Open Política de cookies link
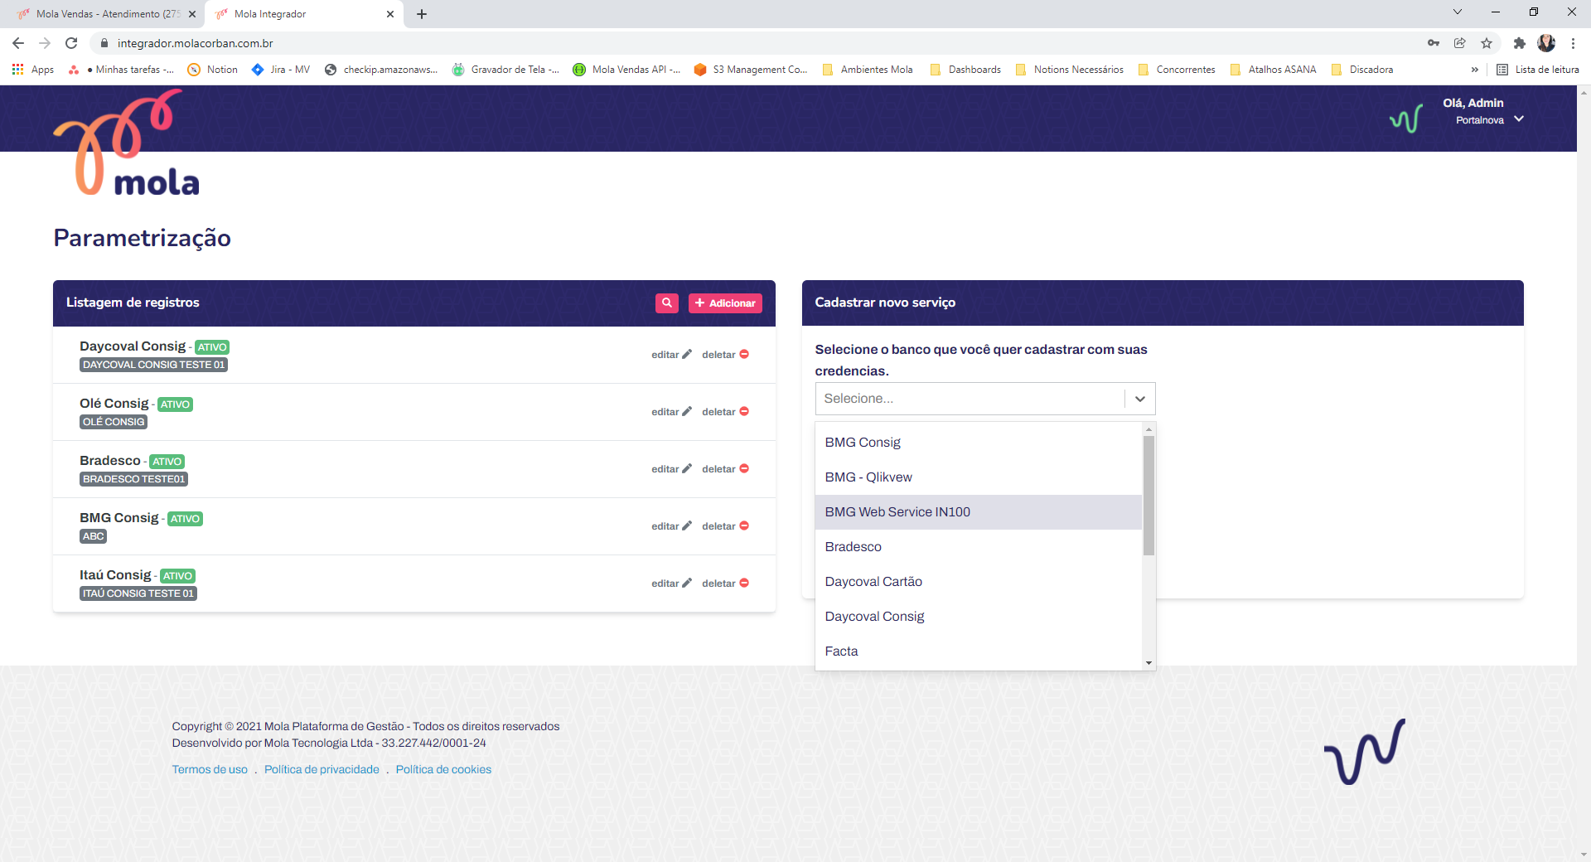 443,770
